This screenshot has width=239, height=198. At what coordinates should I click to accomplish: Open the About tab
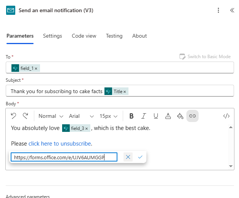140,36
